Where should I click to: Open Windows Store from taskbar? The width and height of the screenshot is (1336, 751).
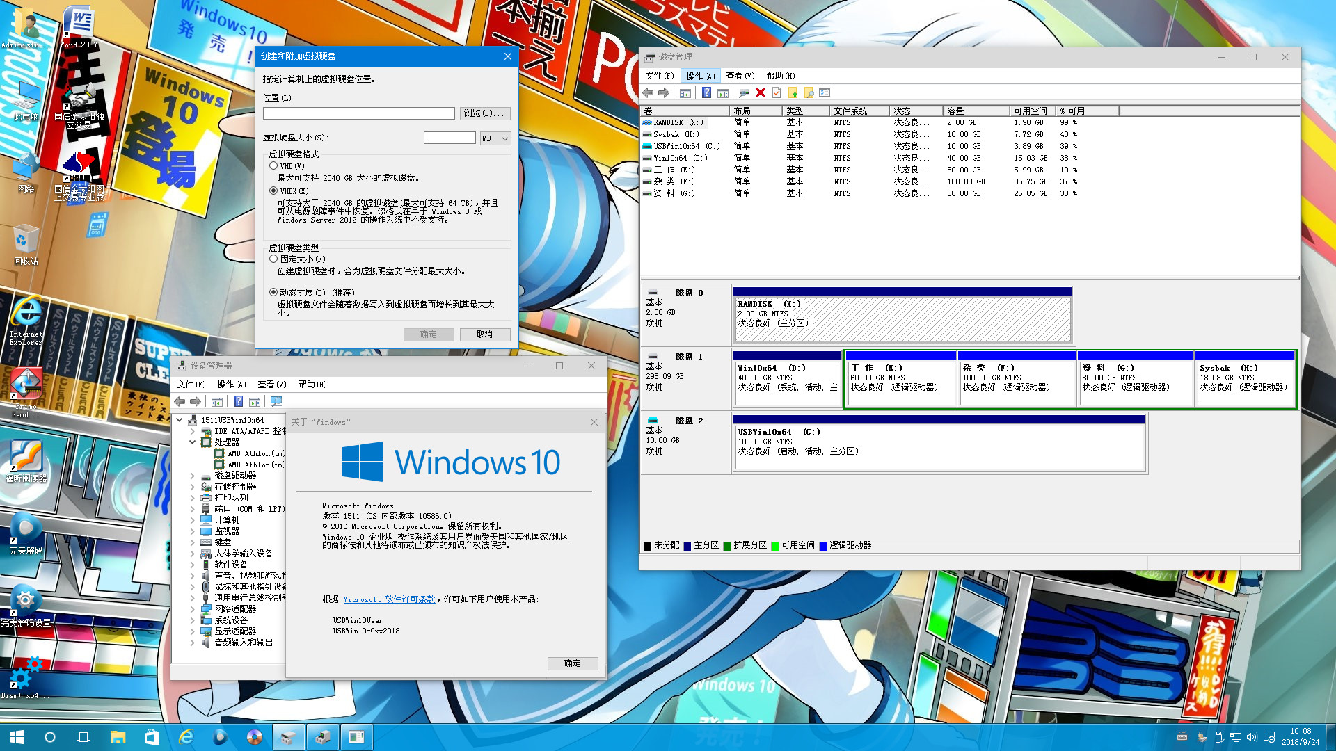click(x=152, y=737)
